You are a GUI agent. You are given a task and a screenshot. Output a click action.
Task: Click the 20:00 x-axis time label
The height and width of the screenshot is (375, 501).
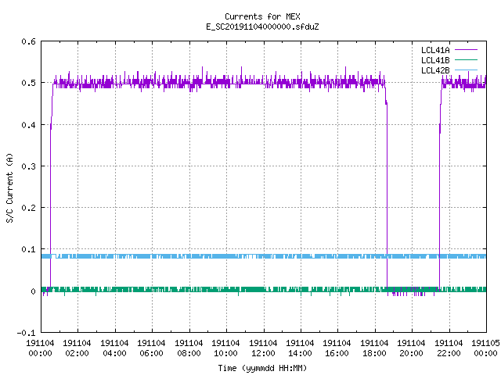click(x=411, y=353)
